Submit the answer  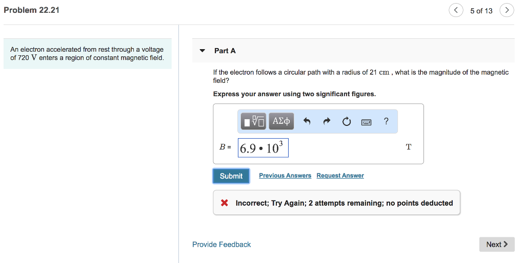coord(231,176)
